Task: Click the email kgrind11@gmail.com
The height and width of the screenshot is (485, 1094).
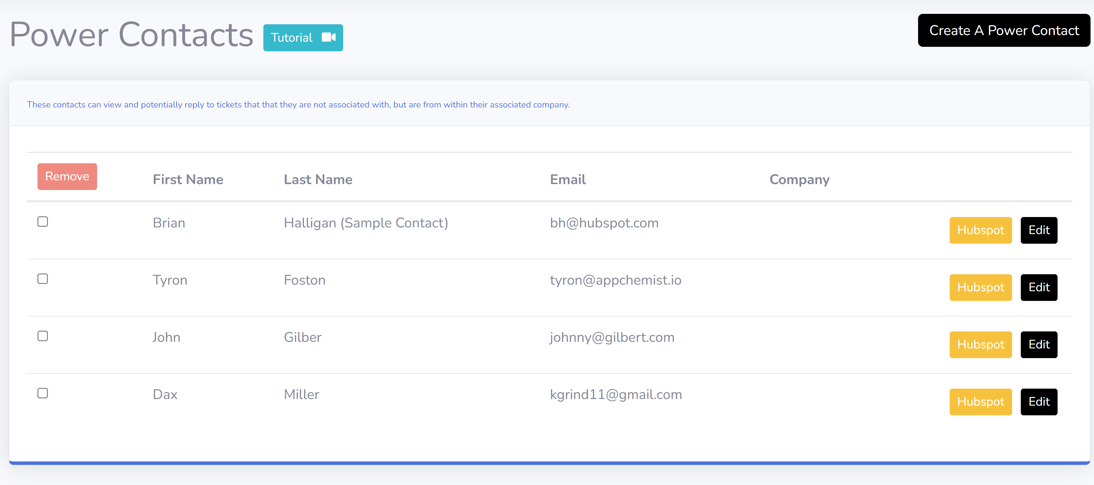Action: [x=616, y=395]
